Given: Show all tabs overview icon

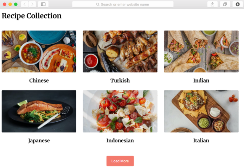Looking at the screenshot, I should pos(225,4).
